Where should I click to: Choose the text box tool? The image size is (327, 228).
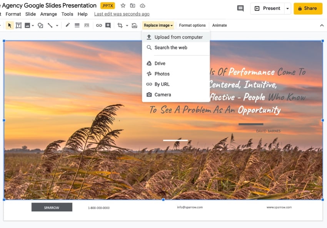point(18,25)
